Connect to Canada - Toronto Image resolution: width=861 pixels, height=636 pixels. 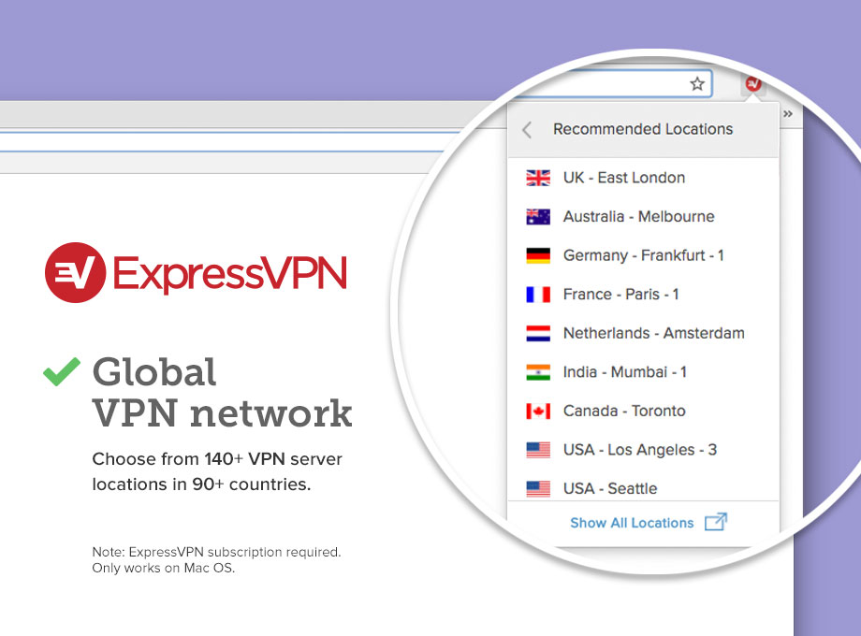coord(644,411)
